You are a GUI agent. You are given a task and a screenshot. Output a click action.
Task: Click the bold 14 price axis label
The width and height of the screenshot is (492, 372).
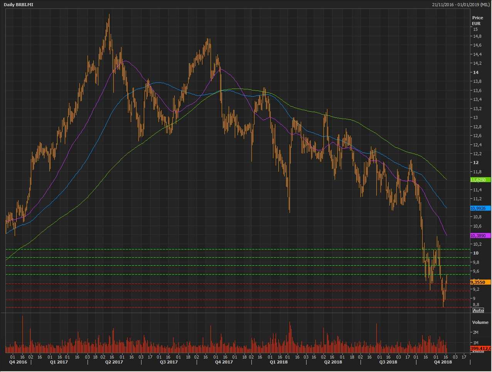pyautogui.click(x=476, y=72)
